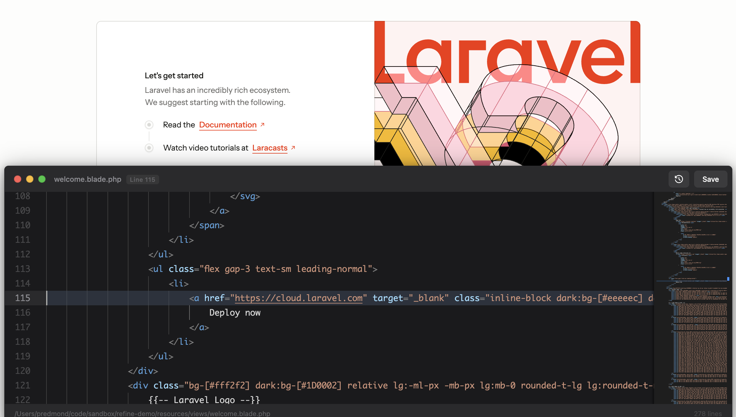This screenshot has height=417, width=736.
Task: Click blue position marker in minimap
Action: pyautogui.click(x=728, y=279)
